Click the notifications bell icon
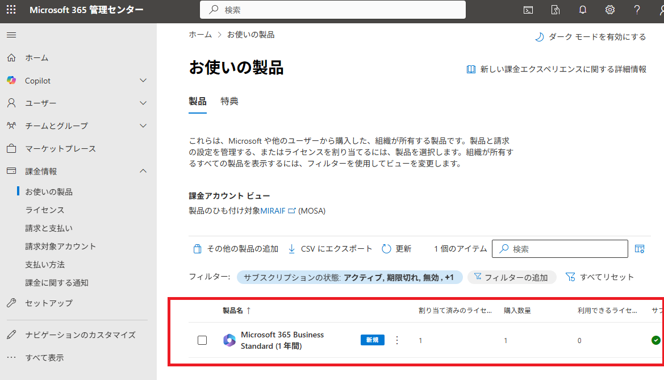The height and width of the screenshot is (380, 664). 583,10
